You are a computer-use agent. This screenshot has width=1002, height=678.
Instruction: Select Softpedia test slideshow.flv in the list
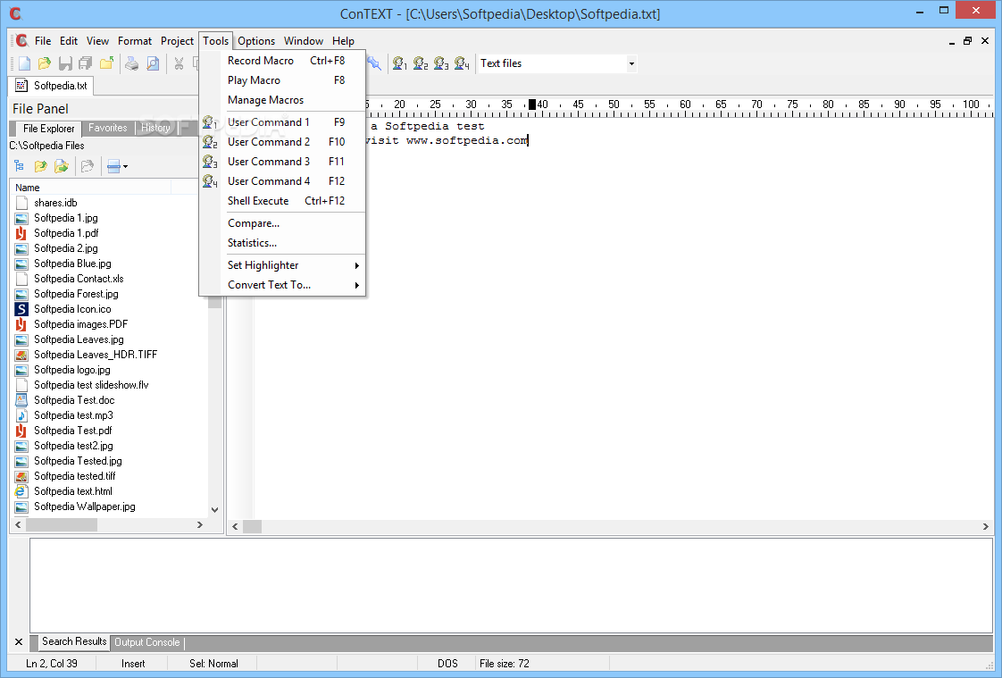pos(91,385)
